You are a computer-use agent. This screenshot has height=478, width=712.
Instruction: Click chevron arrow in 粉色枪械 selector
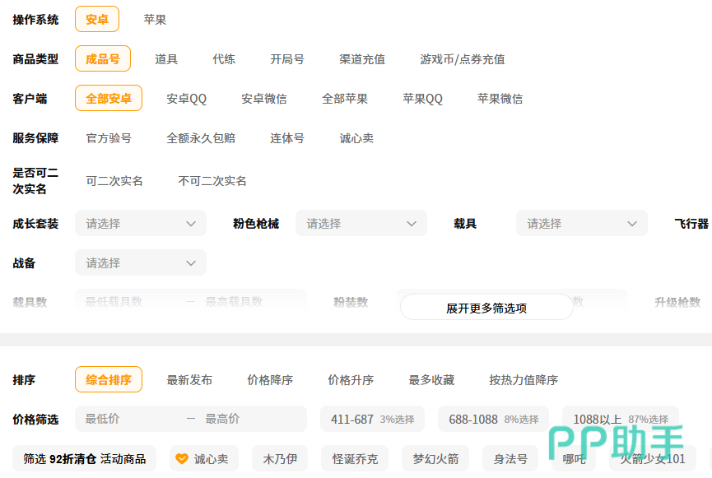pyautogui.click(x=412, y=224)
